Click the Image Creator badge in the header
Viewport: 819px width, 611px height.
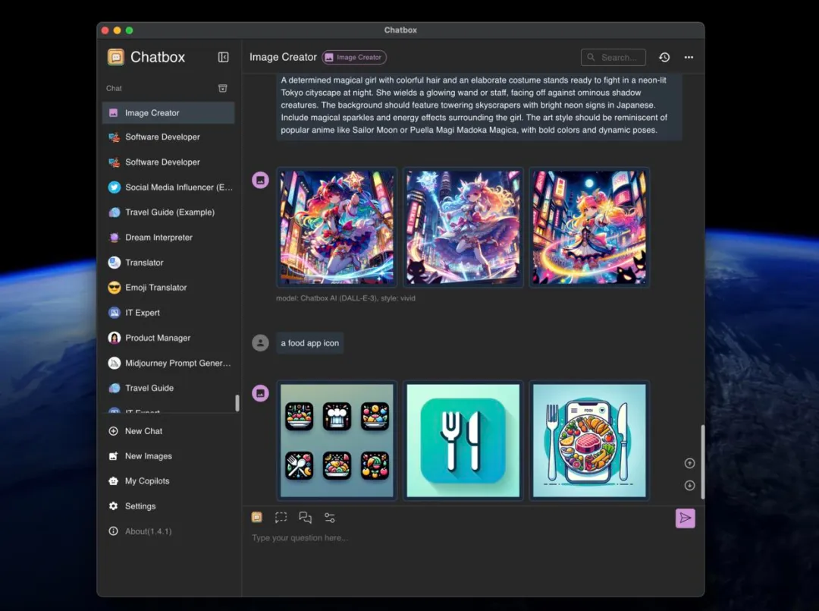click(354, 57)
